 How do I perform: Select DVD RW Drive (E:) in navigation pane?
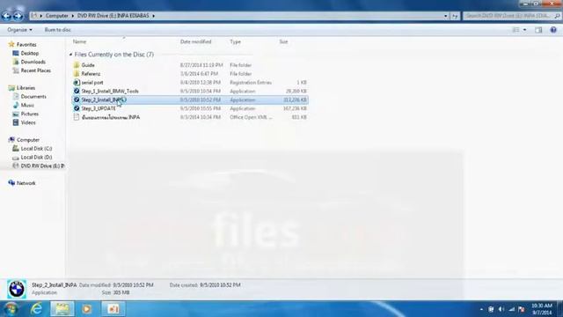pyautogui.click(x=42, y=166)
